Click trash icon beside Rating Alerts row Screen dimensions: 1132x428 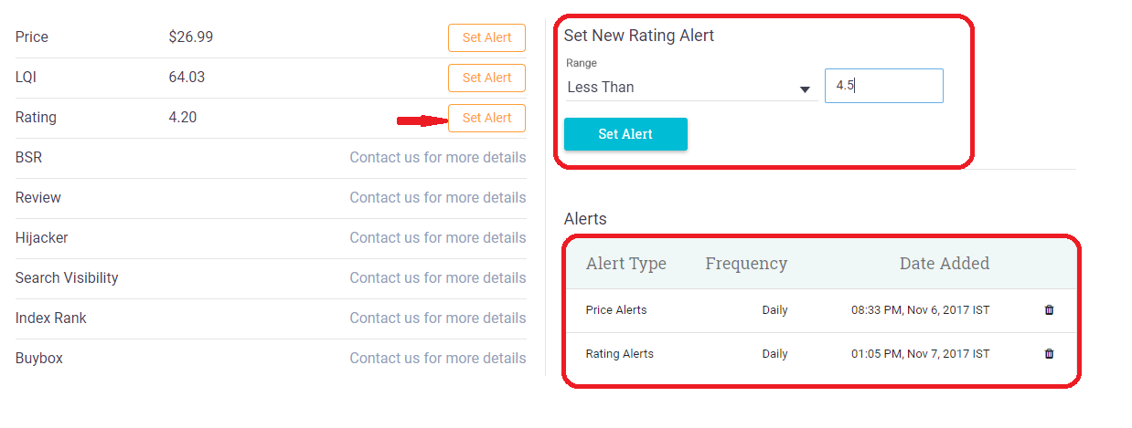(x=1049, y=354)
